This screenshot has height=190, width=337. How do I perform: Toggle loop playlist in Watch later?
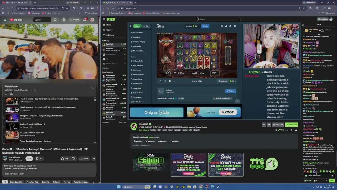click(6, 94)
